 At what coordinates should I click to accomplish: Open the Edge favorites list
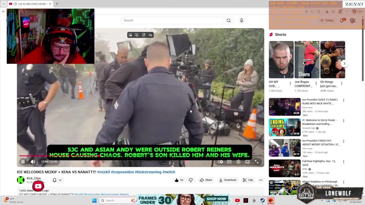pos(333,11)
